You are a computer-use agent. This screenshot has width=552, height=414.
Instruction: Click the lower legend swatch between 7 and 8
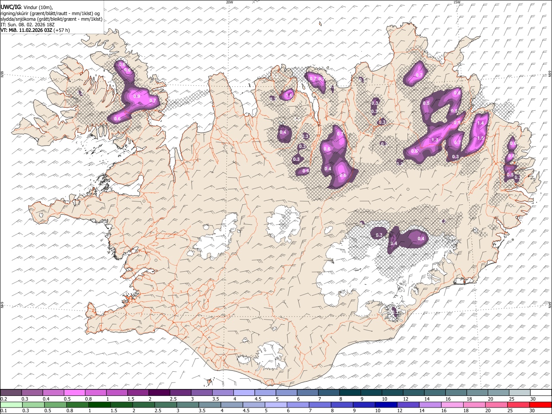(x=320, y=405)
